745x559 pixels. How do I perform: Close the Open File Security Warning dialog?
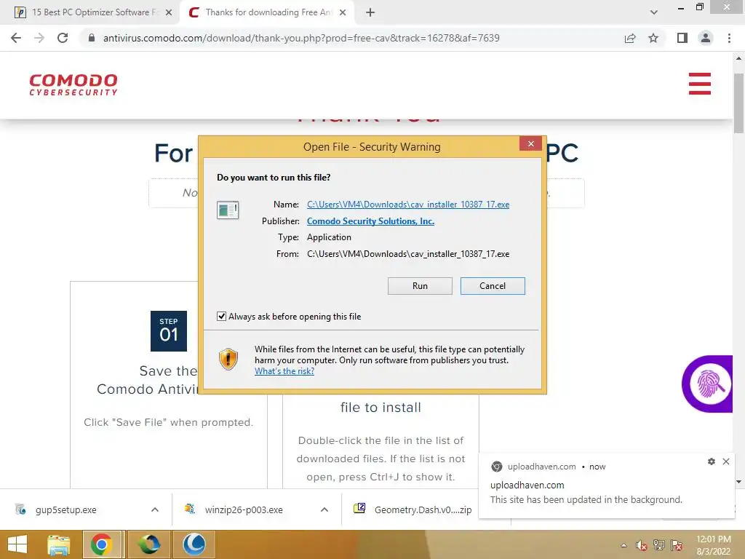[x=530, y=143]
